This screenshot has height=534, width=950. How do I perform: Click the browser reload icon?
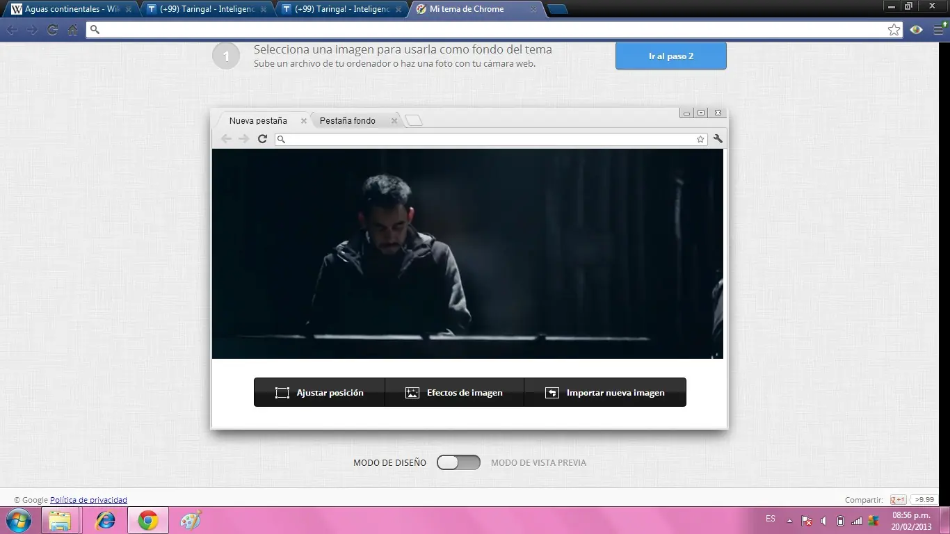pyautogui.click(x=52, y=30)
